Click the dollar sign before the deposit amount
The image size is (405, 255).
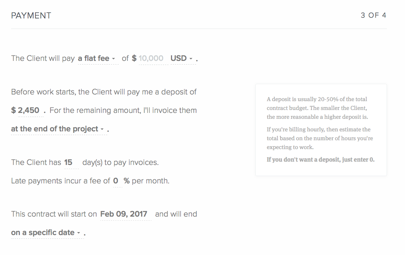[14, 110]
